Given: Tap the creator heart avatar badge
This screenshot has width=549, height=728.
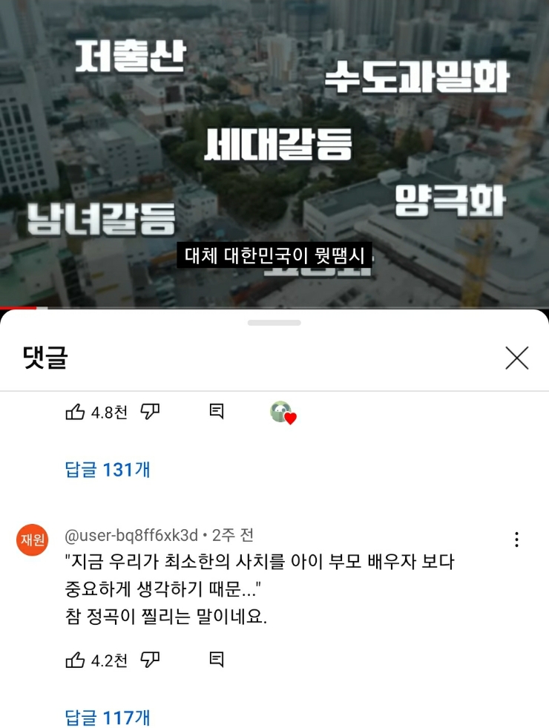Looking at the screenshot, I should 283,413.
